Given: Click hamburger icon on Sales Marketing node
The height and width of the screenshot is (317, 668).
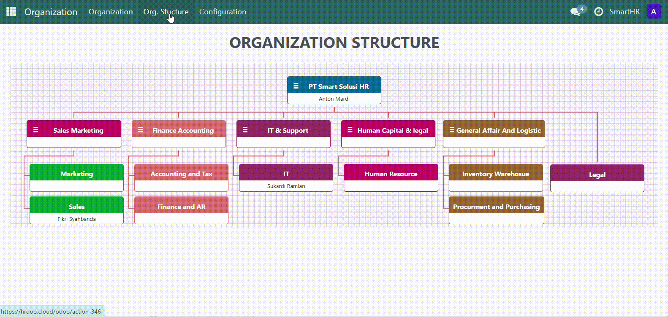Looking at the screenshot, I should [36, 130].
